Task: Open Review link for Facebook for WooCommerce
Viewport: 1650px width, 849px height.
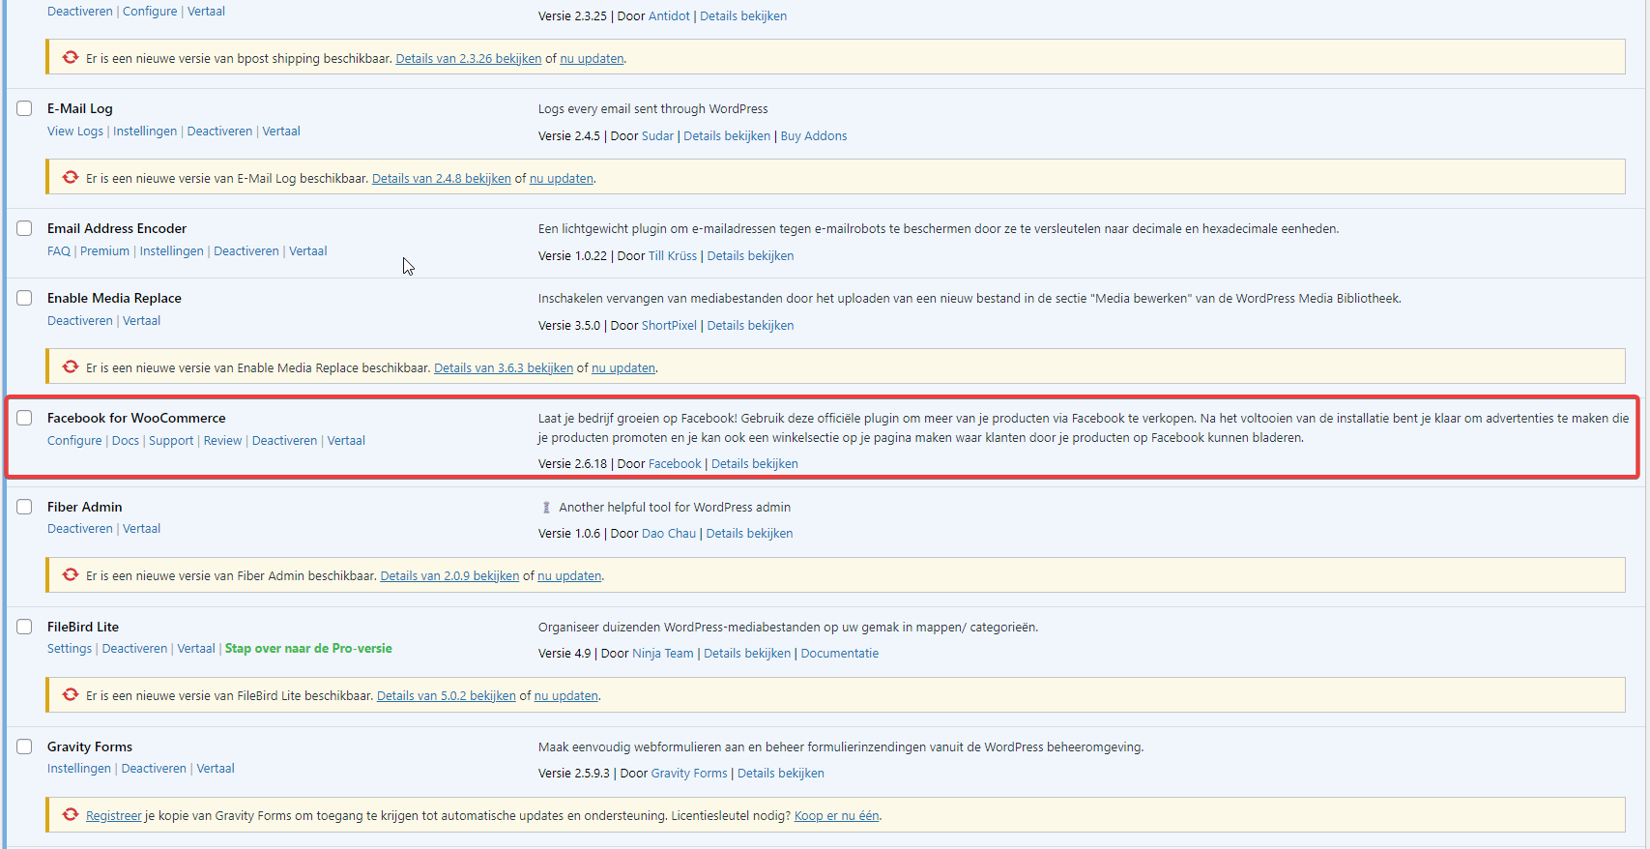Action: (x=222, y=441)
